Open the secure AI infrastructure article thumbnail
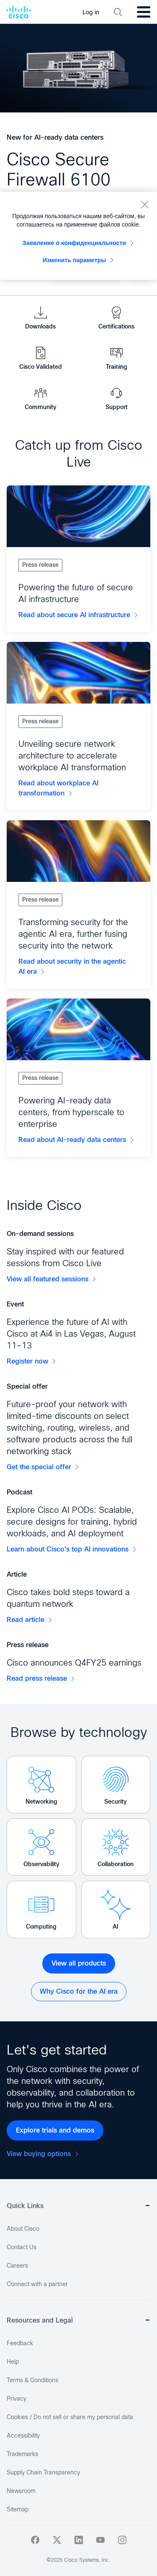The height and width of the screenshot is (2576, 157). (78, 516)
